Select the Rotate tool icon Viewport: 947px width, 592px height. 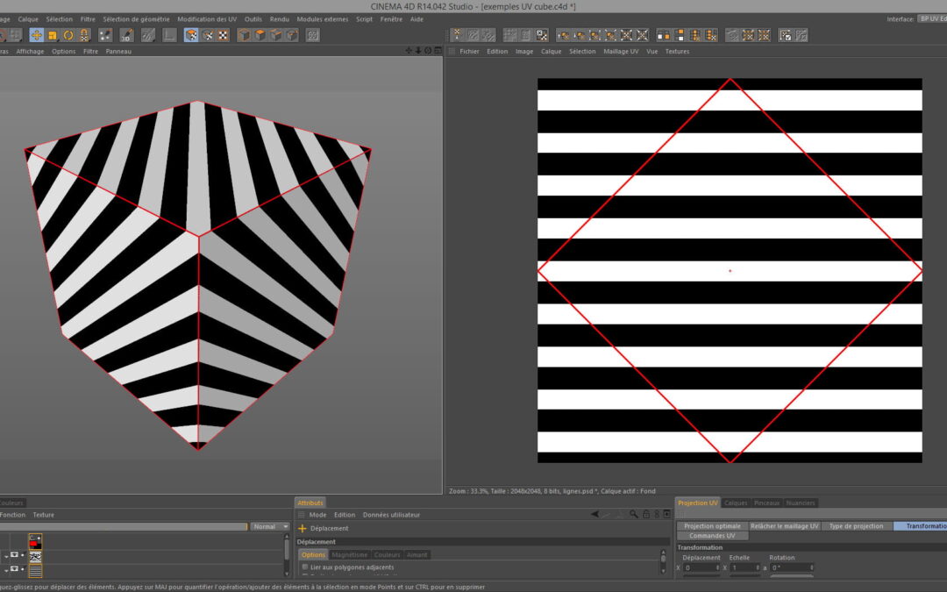click(x=68, y=35)
